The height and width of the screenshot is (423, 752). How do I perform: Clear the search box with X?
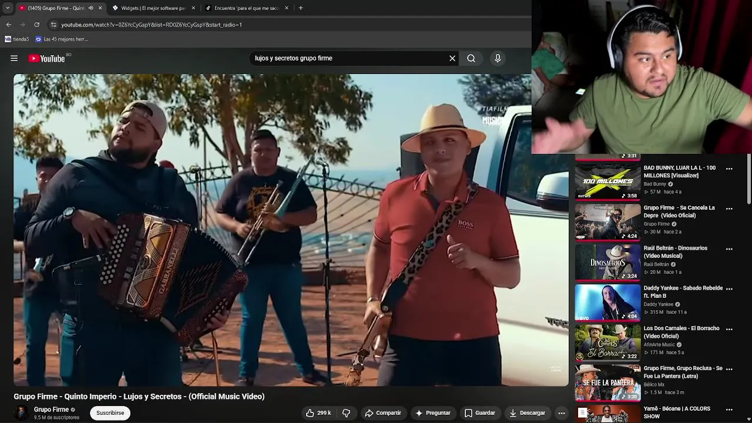coord(452,58)
